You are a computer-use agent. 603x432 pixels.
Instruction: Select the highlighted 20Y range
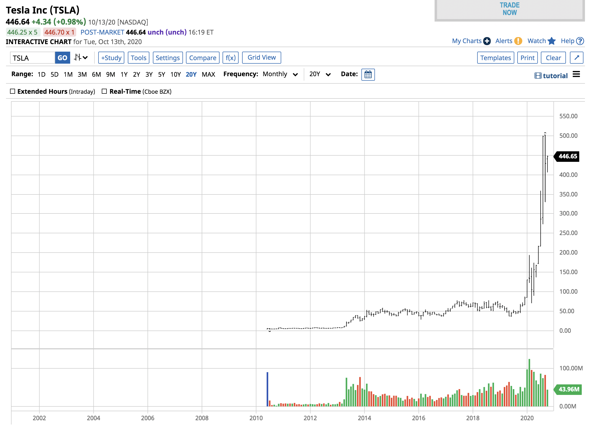[x=191, y=74]
